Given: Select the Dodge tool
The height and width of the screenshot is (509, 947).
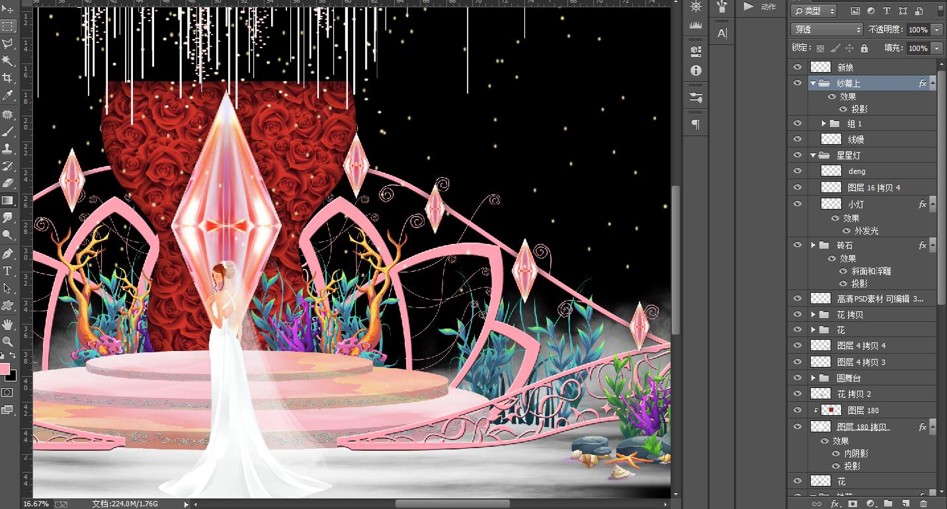Looking at the screenshot, I should click(8, 235).
